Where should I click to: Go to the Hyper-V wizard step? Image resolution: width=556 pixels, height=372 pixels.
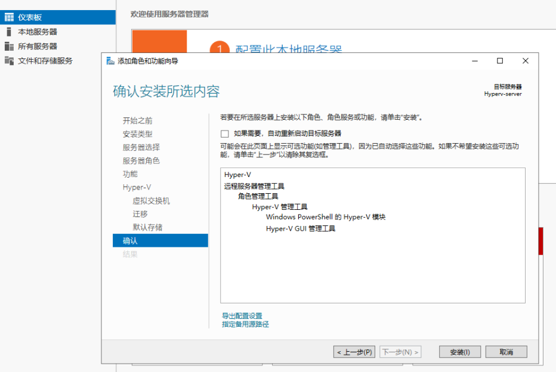(x=137, y=187)
